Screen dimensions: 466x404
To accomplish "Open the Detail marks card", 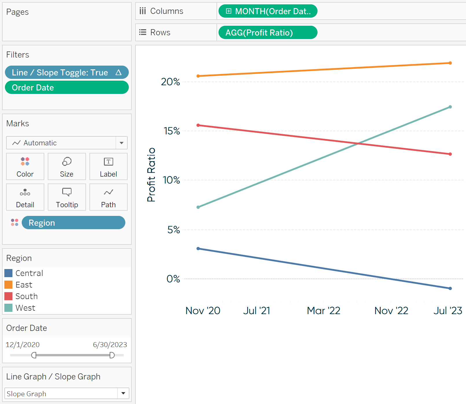I will click(x=25, y=197).
